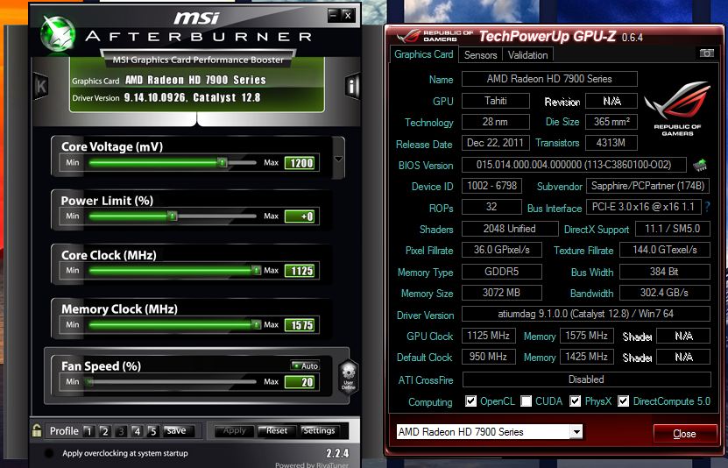Viewport: 728px width, 468px height.
Task: Select Afterburner profile 1
Action: pos(88,431)
